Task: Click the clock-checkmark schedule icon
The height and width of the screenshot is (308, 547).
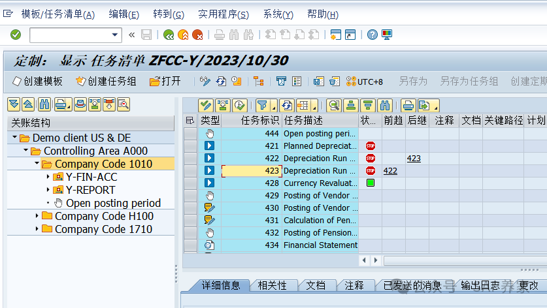Action: click(x=240, y=105)
